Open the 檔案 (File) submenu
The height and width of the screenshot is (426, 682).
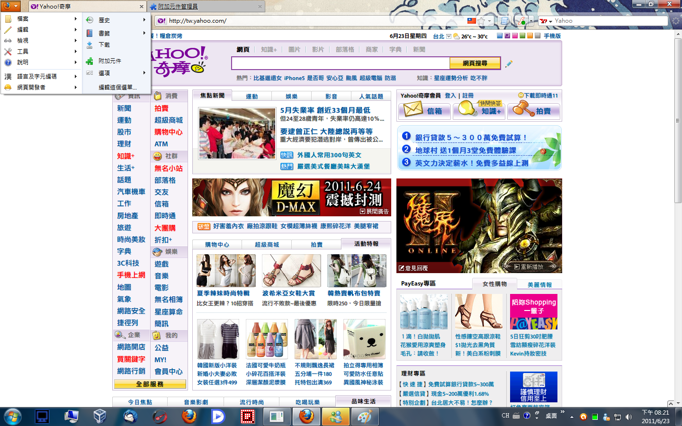tap(41, 19)
